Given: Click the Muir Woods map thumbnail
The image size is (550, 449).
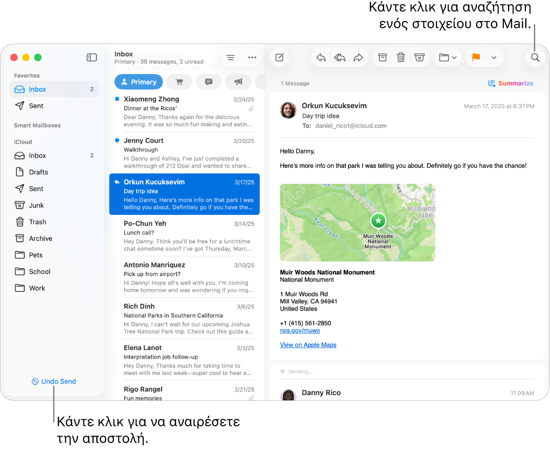Looking at the screenshot, I should tap(357, 223).
